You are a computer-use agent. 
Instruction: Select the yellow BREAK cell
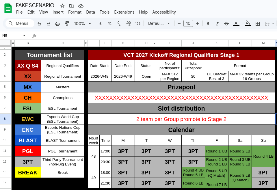pos(28,172)
